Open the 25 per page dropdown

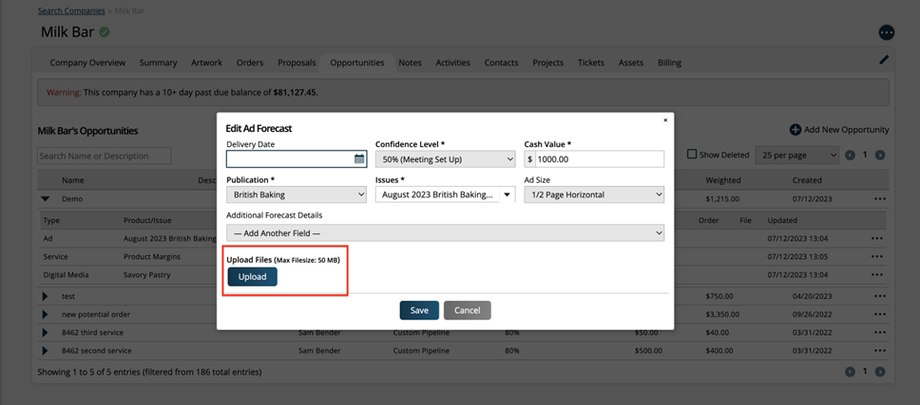tap(797, 156)
